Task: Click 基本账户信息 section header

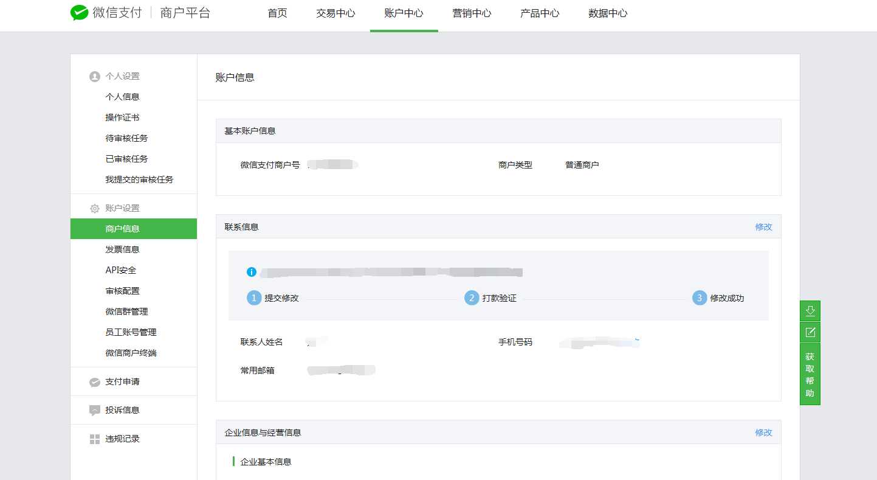Action: [x=250, y=131]
